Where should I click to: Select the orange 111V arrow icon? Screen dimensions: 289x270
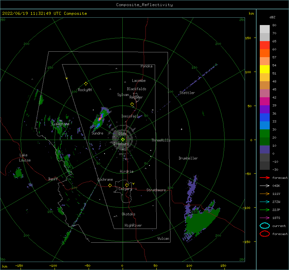click(265, 194)
